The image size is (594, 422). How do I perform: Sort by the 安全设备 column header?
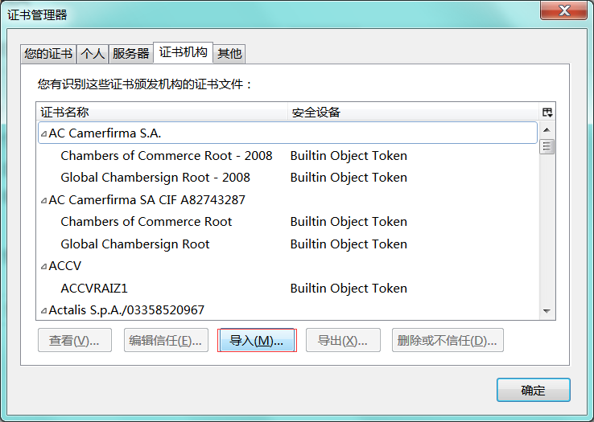tap(413, 112)
